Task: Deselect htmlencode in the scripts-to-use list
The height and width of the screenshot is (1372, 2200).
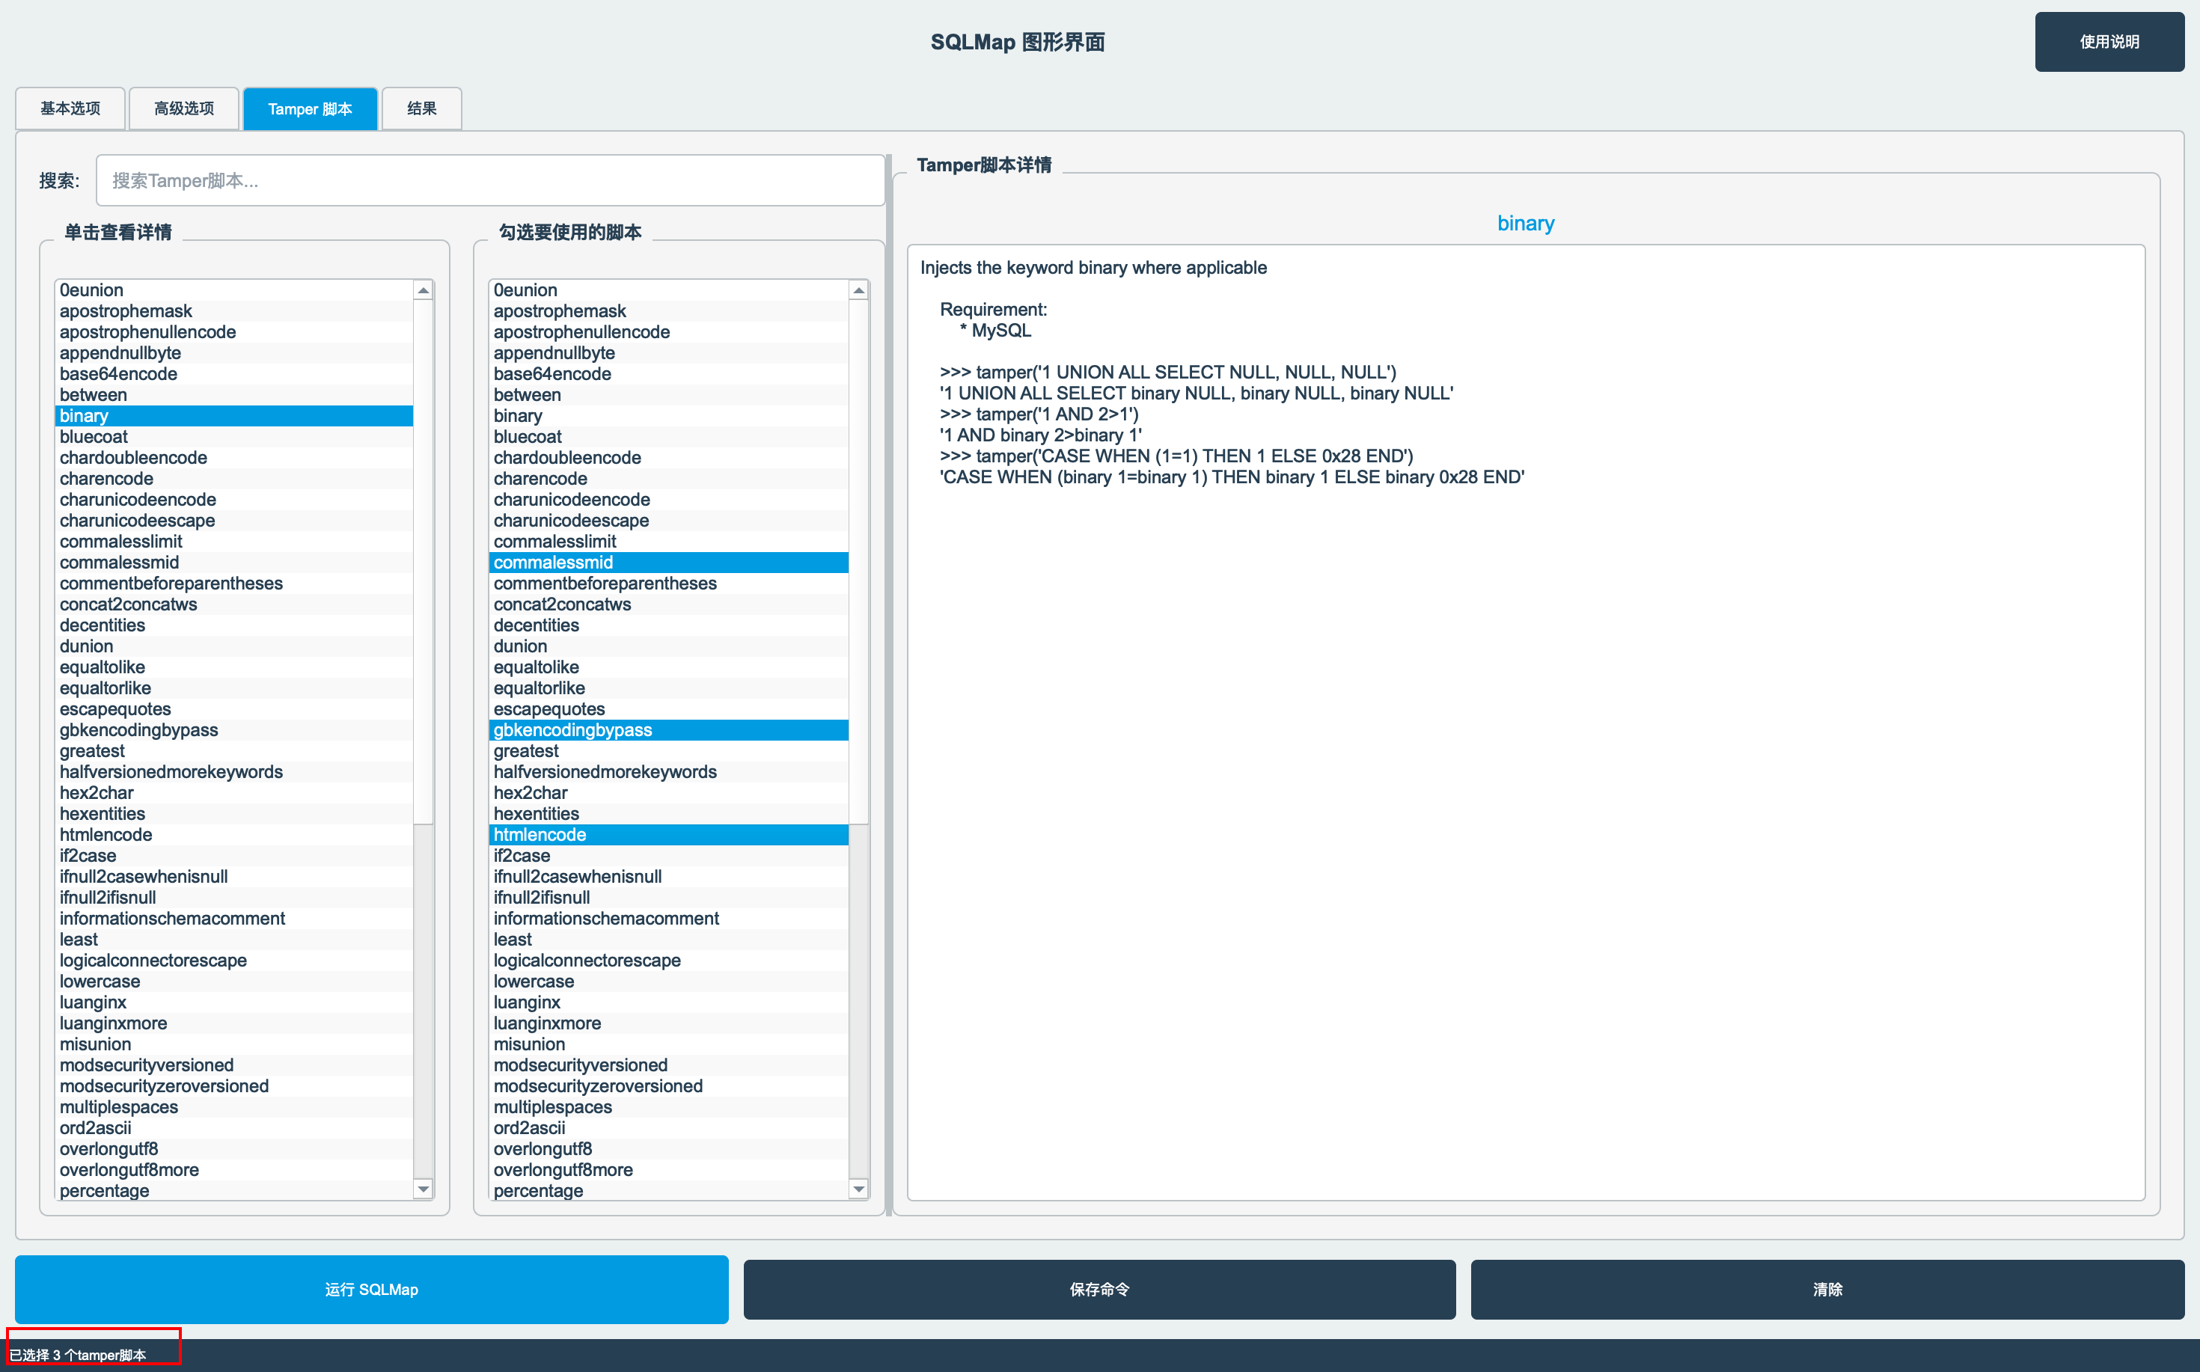Action: click(540, 835)
